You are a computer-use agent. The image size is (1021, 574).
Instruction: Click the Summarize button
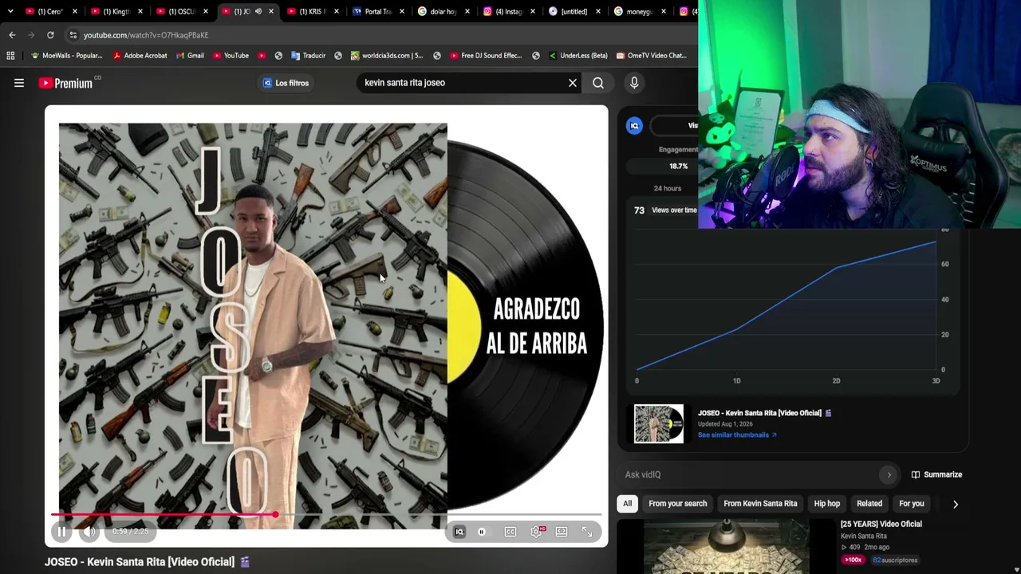point(936,474)
